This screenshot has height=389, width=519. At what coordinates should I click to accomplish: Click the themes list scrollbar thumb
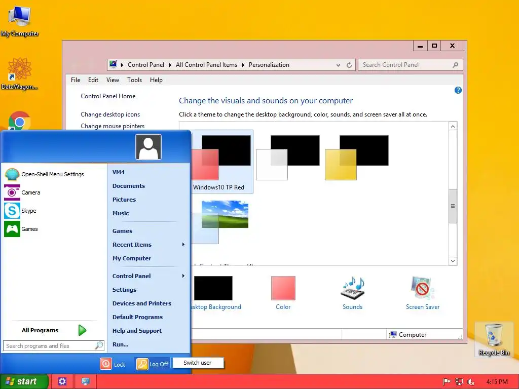coord(453,206)
